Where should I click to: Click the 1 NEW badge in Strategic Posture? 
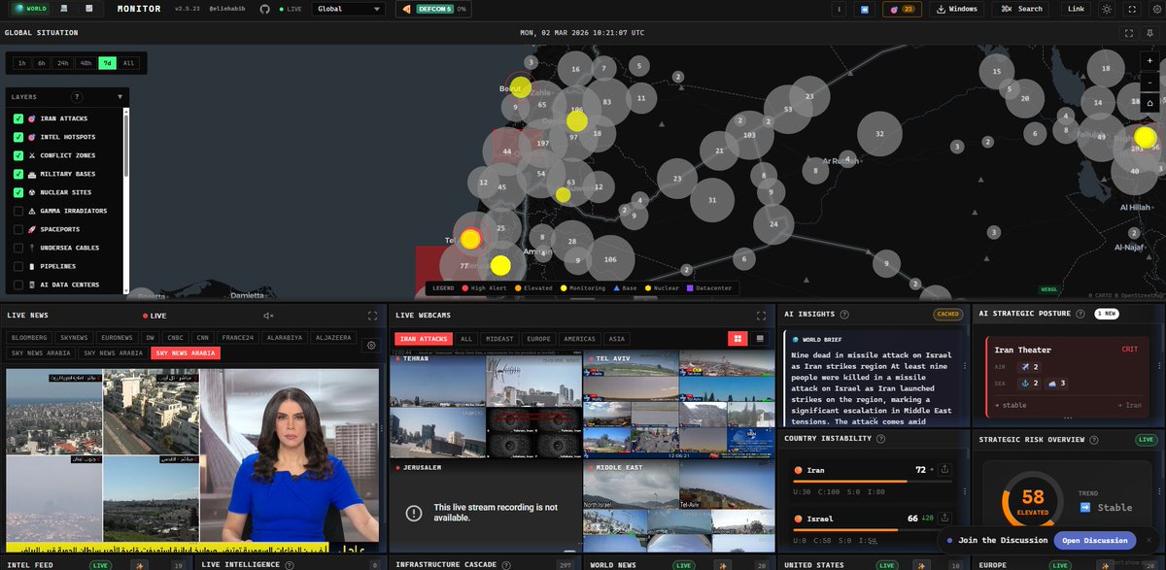click(x=1106, y=314)
